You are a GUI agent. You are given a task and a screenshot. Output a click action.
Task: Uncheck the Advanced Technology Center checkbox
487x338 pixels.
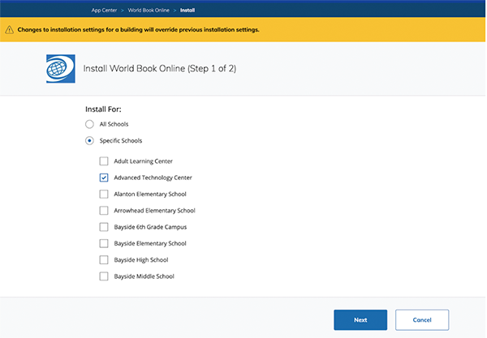point(104,178)
